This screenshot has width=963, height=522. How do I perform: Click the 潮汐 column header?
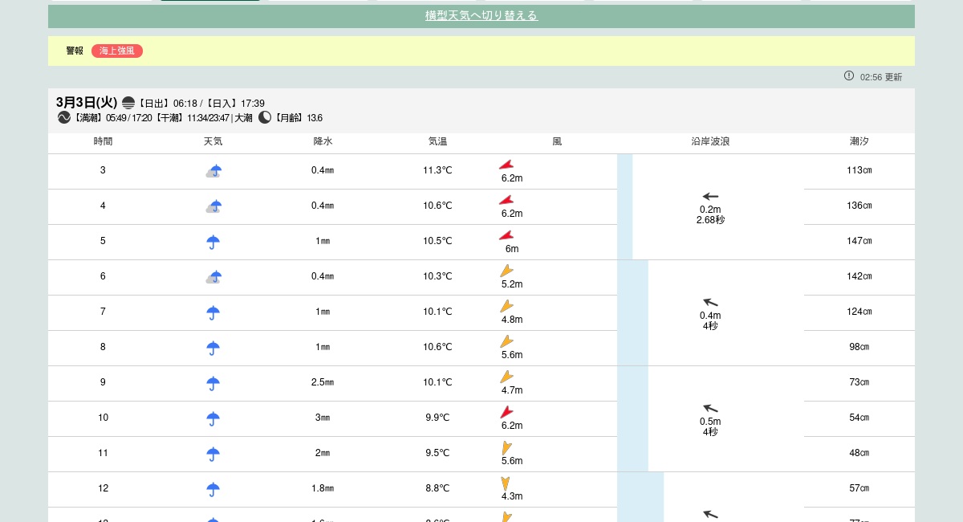tap(859, 141)
